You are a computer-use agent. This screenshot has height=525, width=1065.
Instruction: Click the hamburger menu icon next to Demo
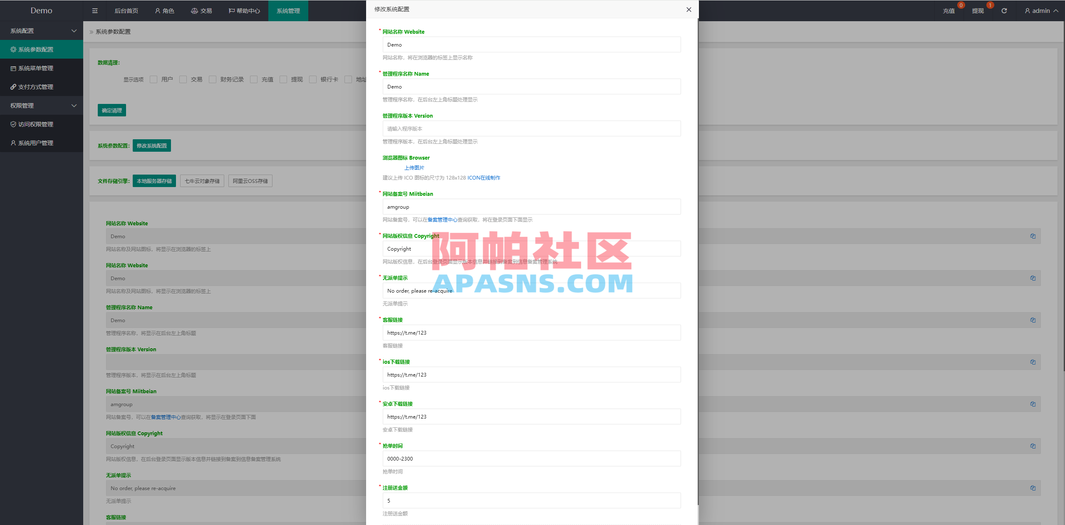(x=95, y=10)
